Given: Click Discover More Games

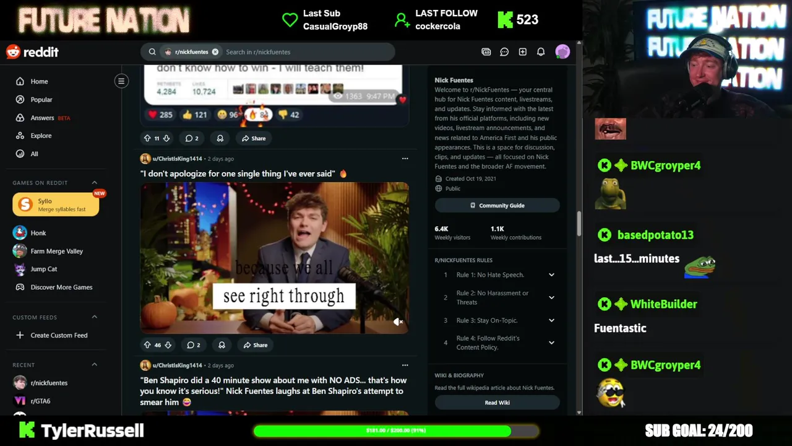Looking at the screenshot, I should (x=61, y=287).
